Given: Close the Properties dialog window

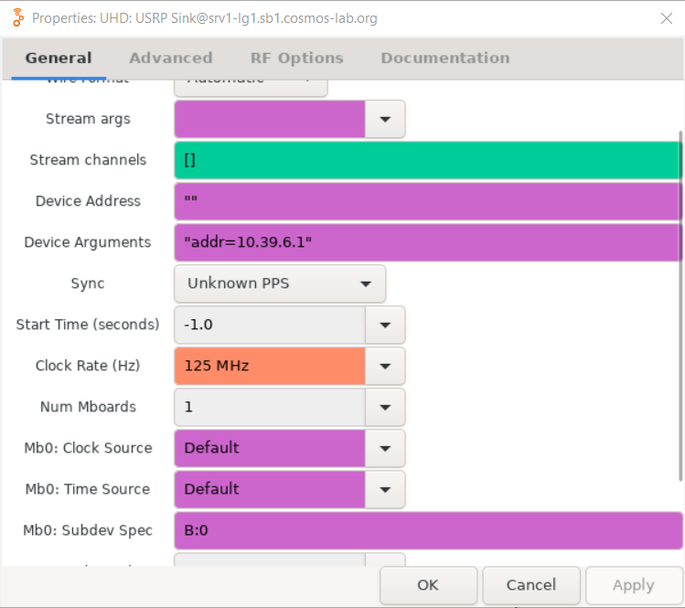Looking at the screenshot, I should pyautogui.click(x=666, y=18).
